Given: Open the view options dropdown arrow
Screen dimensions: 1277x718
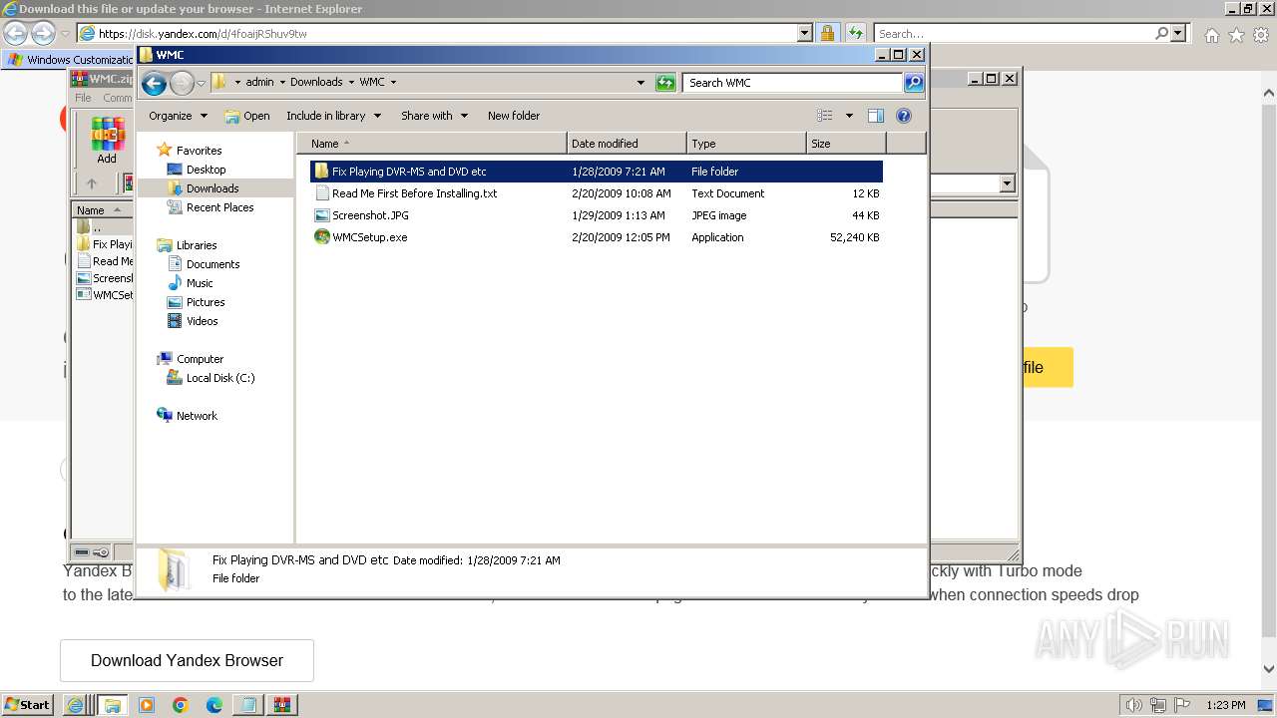Looking at the screenshot, I should click(849, 116).
